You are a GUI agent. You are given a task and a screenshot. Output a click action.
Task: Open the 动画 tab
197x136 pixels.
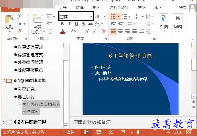pyautogui.click(x=96, y=8)
